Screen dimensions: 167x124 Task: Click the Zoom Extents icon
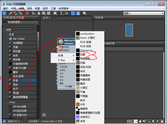153,121
